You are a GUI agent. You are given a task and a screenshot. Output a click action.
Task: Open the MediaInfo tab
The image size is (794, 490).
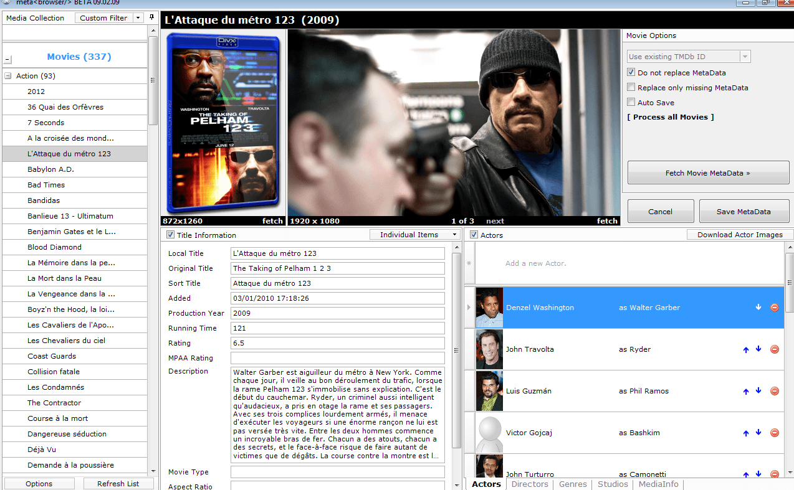click(658, 484)
